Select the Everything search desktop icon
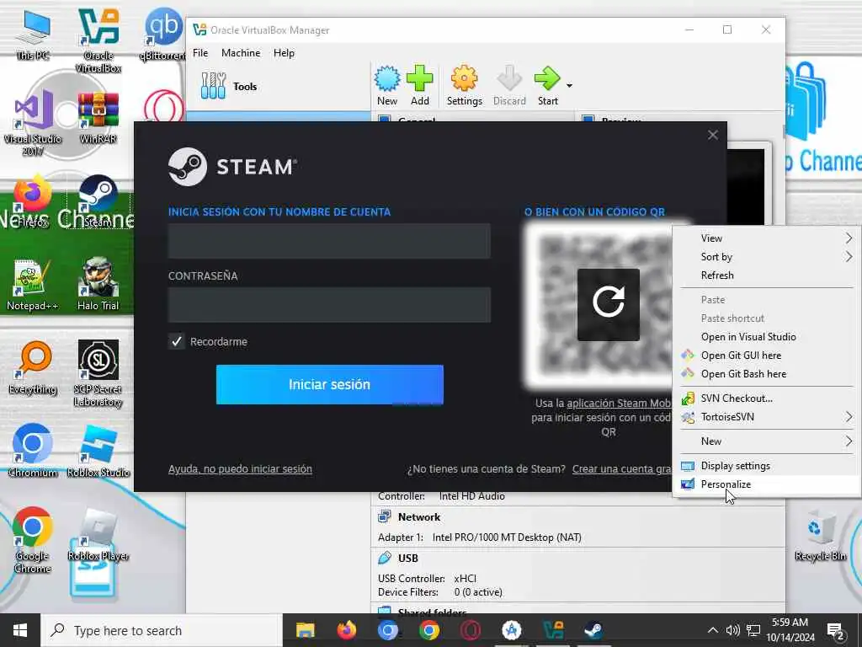Viewport: 862px width, 647px height. (33, 367)
